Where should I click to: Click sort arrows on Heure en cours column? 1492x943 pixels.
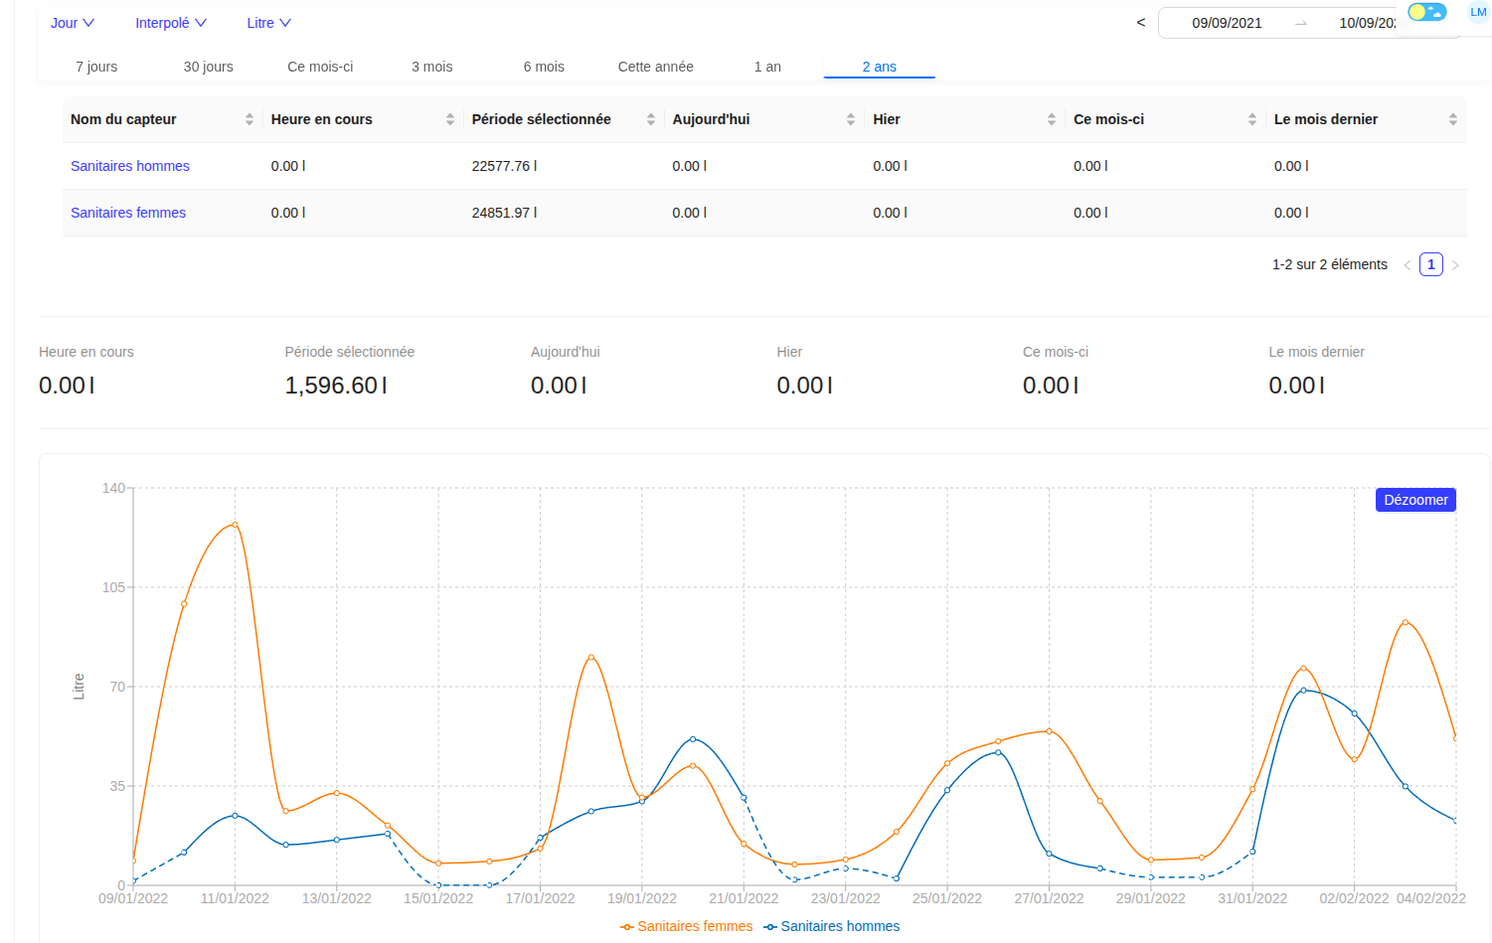click(449, 119)
